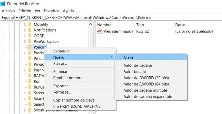The image size is (222, 114).
Task: Open the Archivo menu
Action: [8, 11]
